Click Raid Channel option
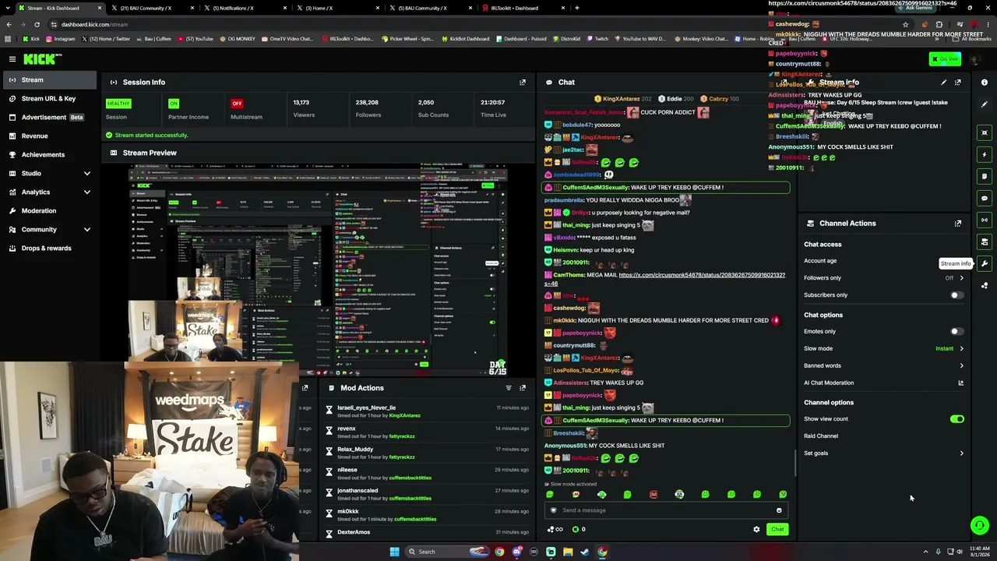The image size is (997, 561). 821,436
